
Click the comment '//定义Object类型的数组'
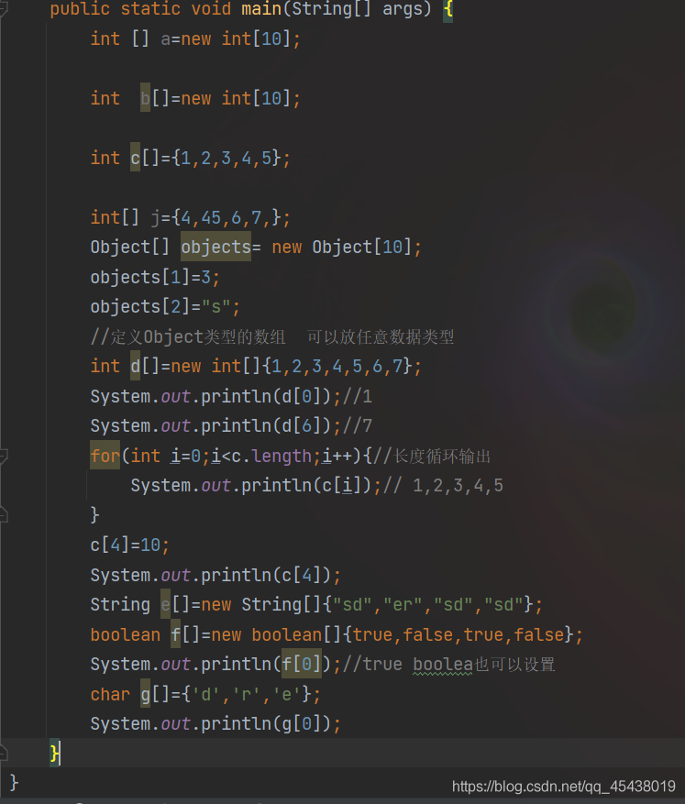pos(188,336)
